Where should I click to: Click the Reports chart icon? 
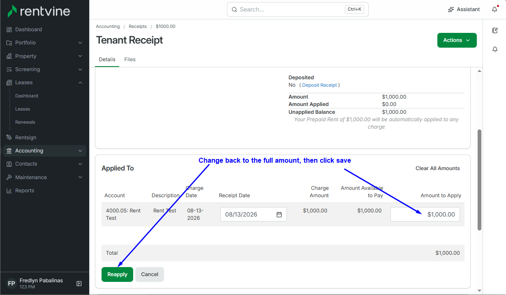pyautogui.click(x=9, y=191)
